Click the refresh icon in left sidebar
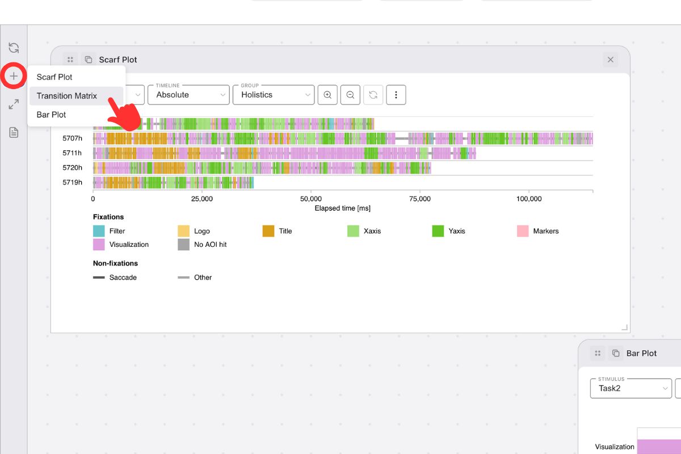 tap(14, 48)
